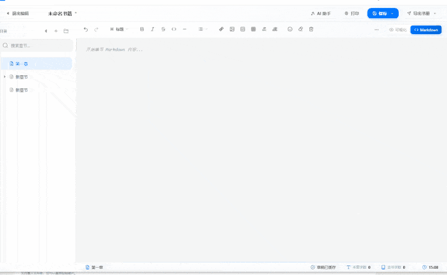Screen dimensions: 447x275
Task: Clear formatting with the eraser icon
Action: tap(300, 29)
